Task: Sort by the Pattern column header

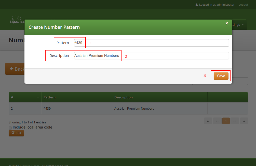Action: [x=50, y=97]
